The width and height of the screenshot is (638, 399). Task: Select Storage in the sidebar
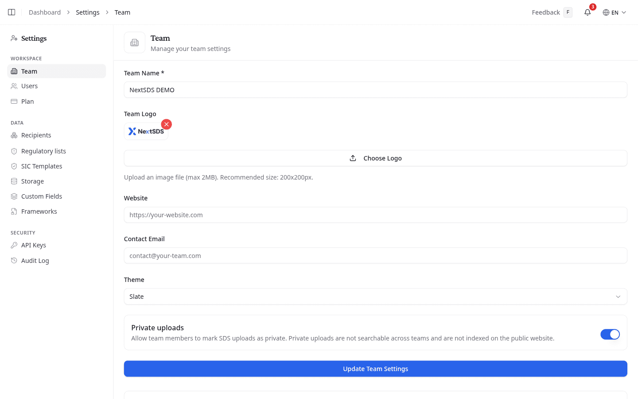coord(57,181)
